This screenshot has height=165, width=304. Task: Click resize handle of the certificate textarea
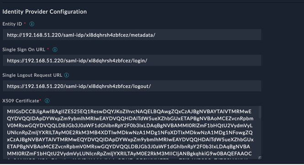(260, 158)
